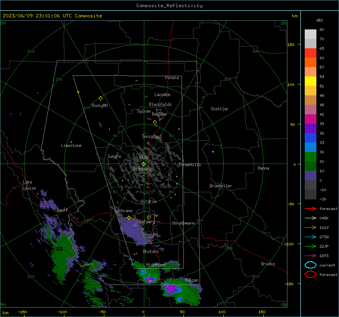Pick the bright yellow 54 dBZ swatch
Viewport: 339px width, 317px height.
(310, 81)
